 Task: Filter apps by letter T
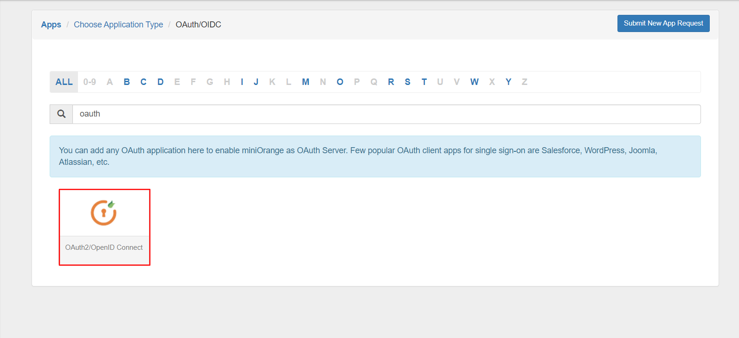[424, 82]
